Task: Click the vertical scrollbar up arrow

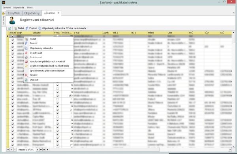Action: (233, 33)
